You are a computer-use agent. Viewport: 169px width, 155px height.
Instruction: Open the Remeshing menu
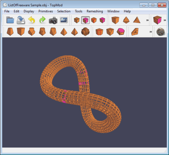95,11
